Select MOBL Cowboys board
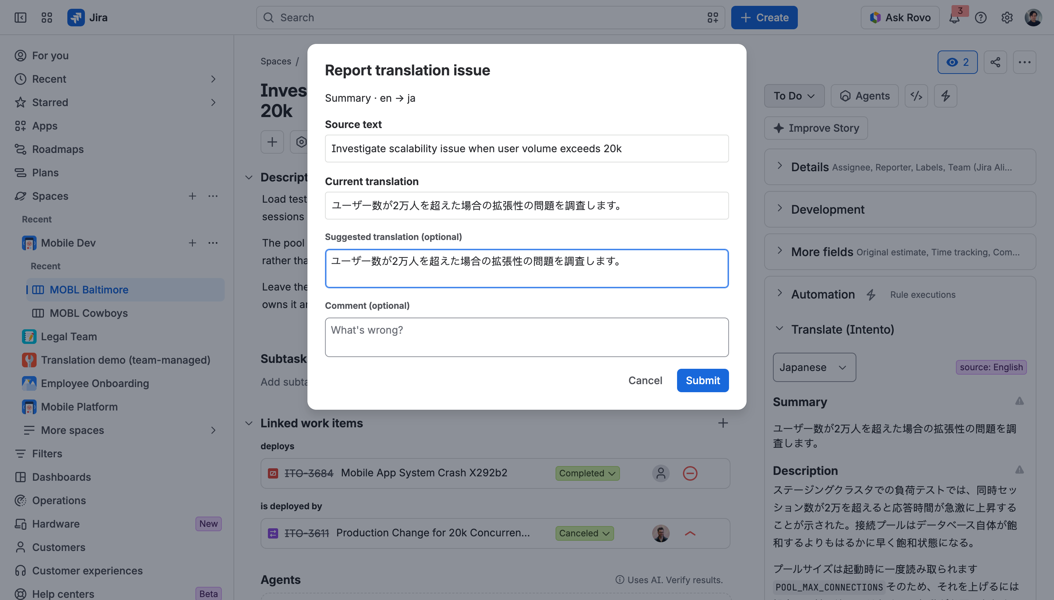The width and height of the screenshot is (1054, 600). [125, 313]
